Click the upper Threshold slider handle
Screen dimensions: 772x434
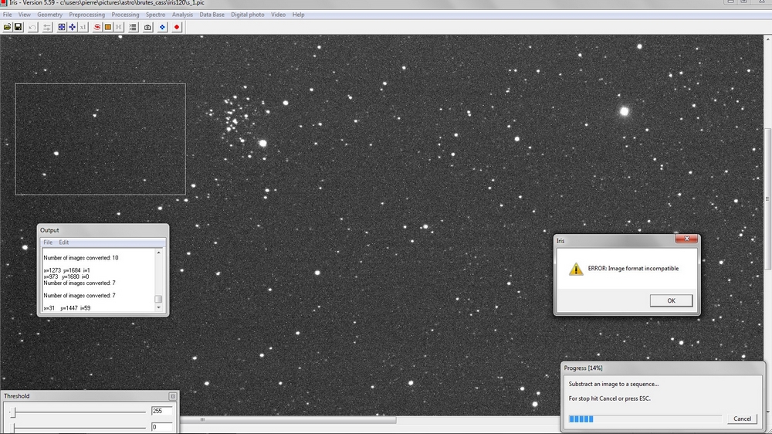pyautogui.click(x=14, y=412)
